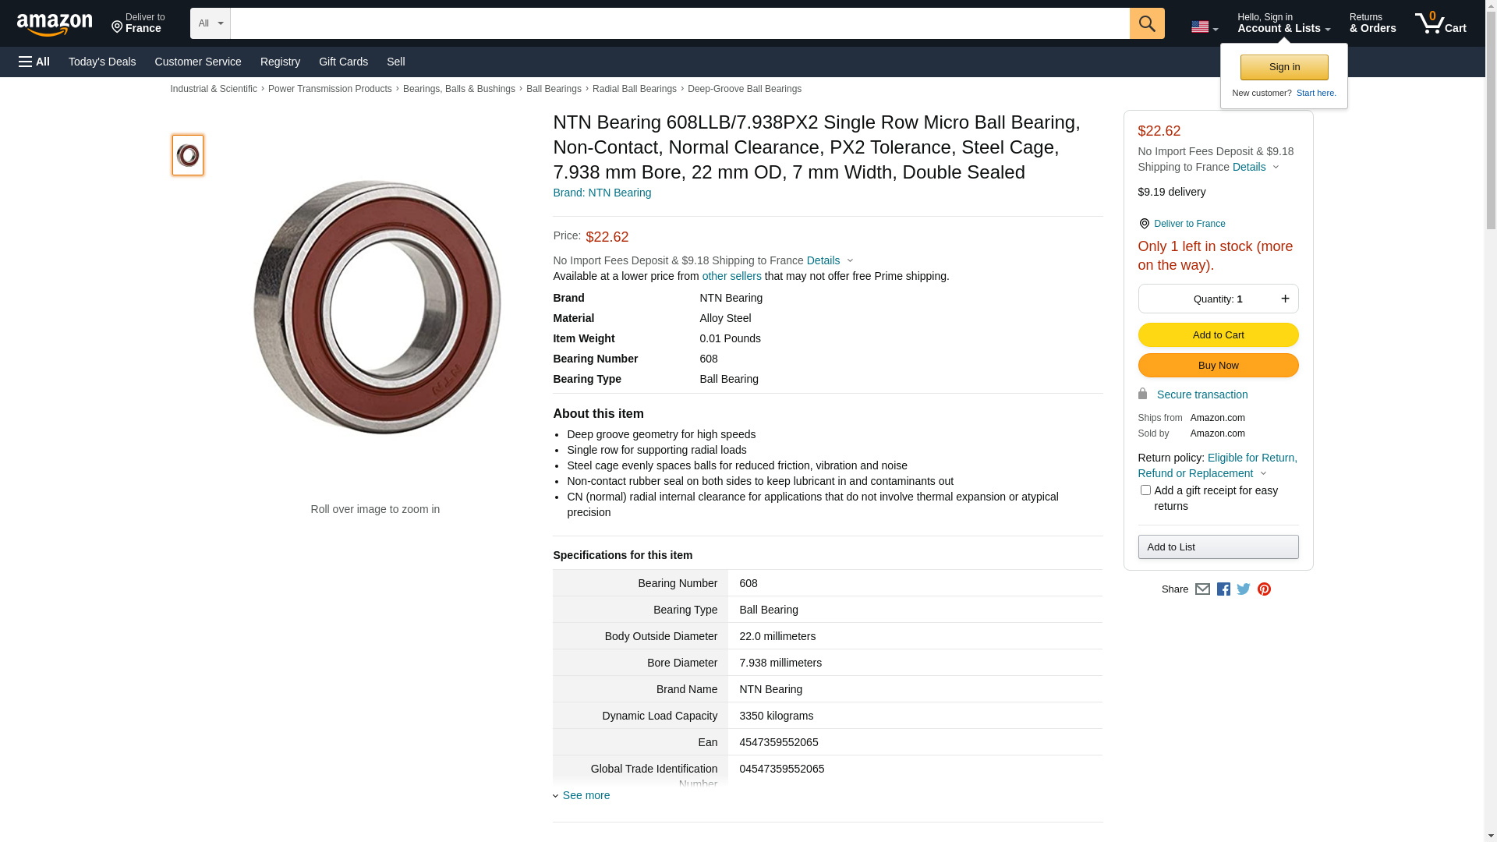
Task: Expand See more specifications
Action: click(586, 795)
